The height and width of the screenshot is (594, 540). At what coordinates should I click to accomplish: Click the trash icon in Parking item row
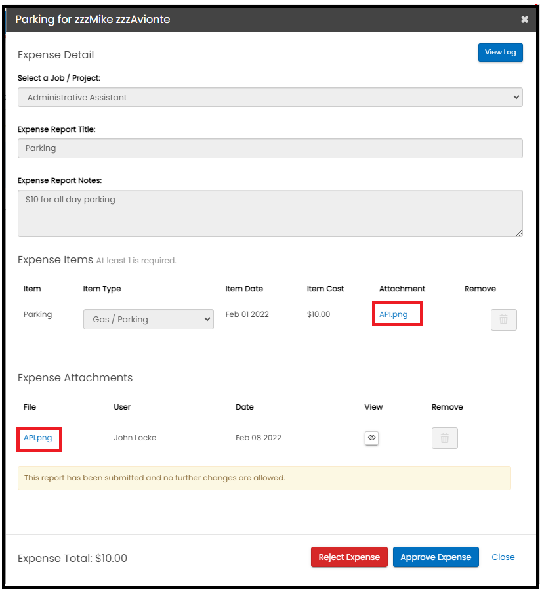tap(504, 320)
